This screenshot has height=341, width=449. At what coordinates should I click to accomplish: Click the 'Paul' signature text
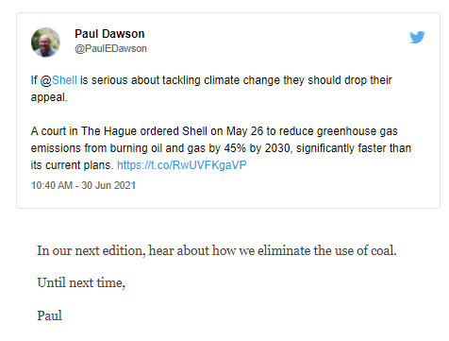pos(49,315)
